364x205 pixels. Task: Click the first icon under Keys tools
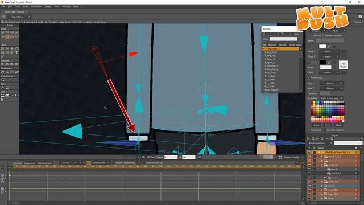(2, 88)
